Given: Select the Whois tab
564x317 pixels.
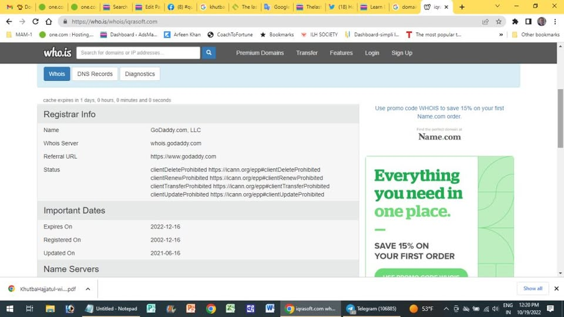Looking at the screenshot, I should [57, 74].
